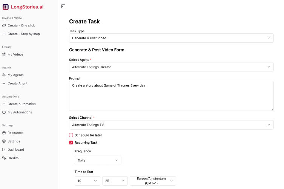Click the Credits coins icon

[4, 158]
